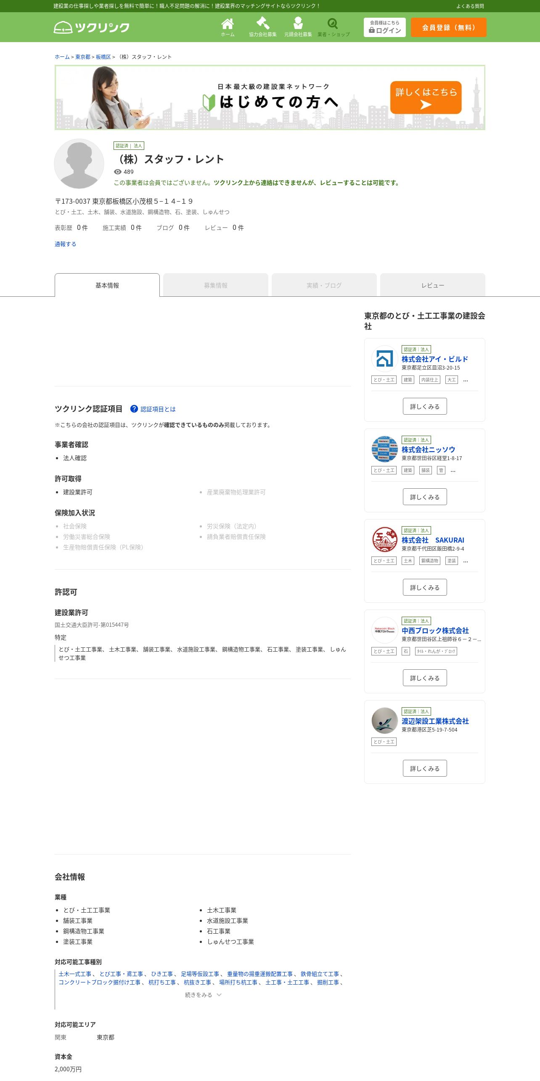Click ホーム breadcrumb link
This screenshot has height=1081, width=540.
(62, 57)
